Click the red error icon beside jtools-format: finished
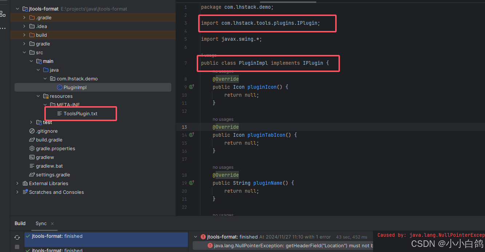This screenshot has height=252, width=485. [x=203, y=237]
